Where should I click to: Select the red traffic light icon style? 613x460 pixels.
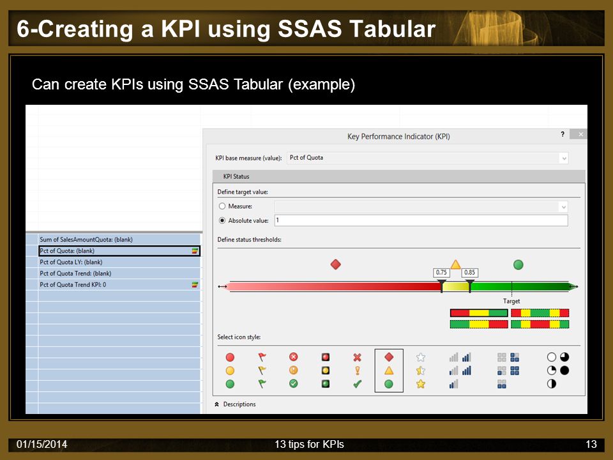pyautogui.click(x=325, y=357)
